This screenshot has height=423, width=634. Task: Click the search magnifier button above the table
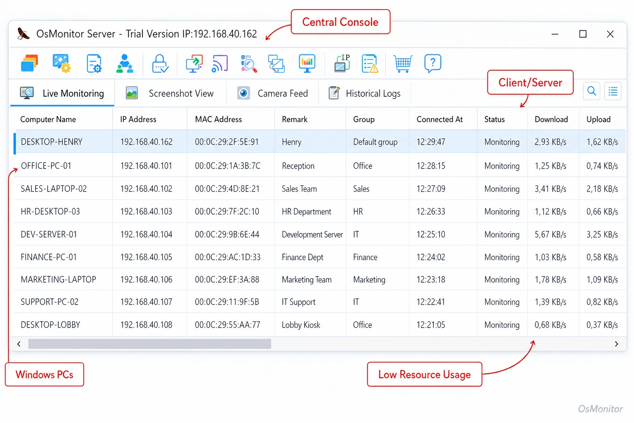click(591, 91)
